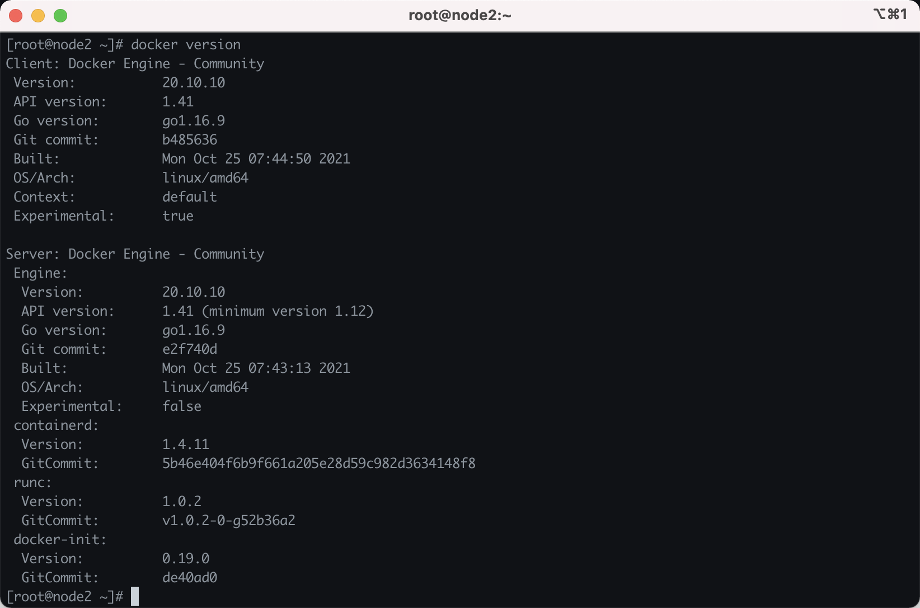Image resolution: width=920 pixels, height=608 pixels.
Task: Click the docker-init GitCommit de40ad0
Action: point(190,578)
